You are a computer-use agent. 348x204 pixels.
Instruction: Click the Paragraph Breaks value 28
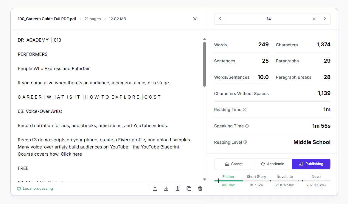tap(327, 77)
